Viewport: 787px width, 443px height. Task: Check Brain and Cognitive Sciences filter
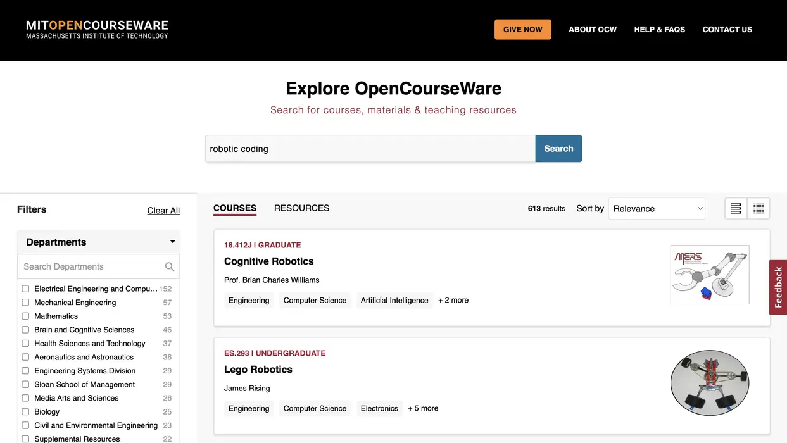pyautogui.click(x=25, y=330)
